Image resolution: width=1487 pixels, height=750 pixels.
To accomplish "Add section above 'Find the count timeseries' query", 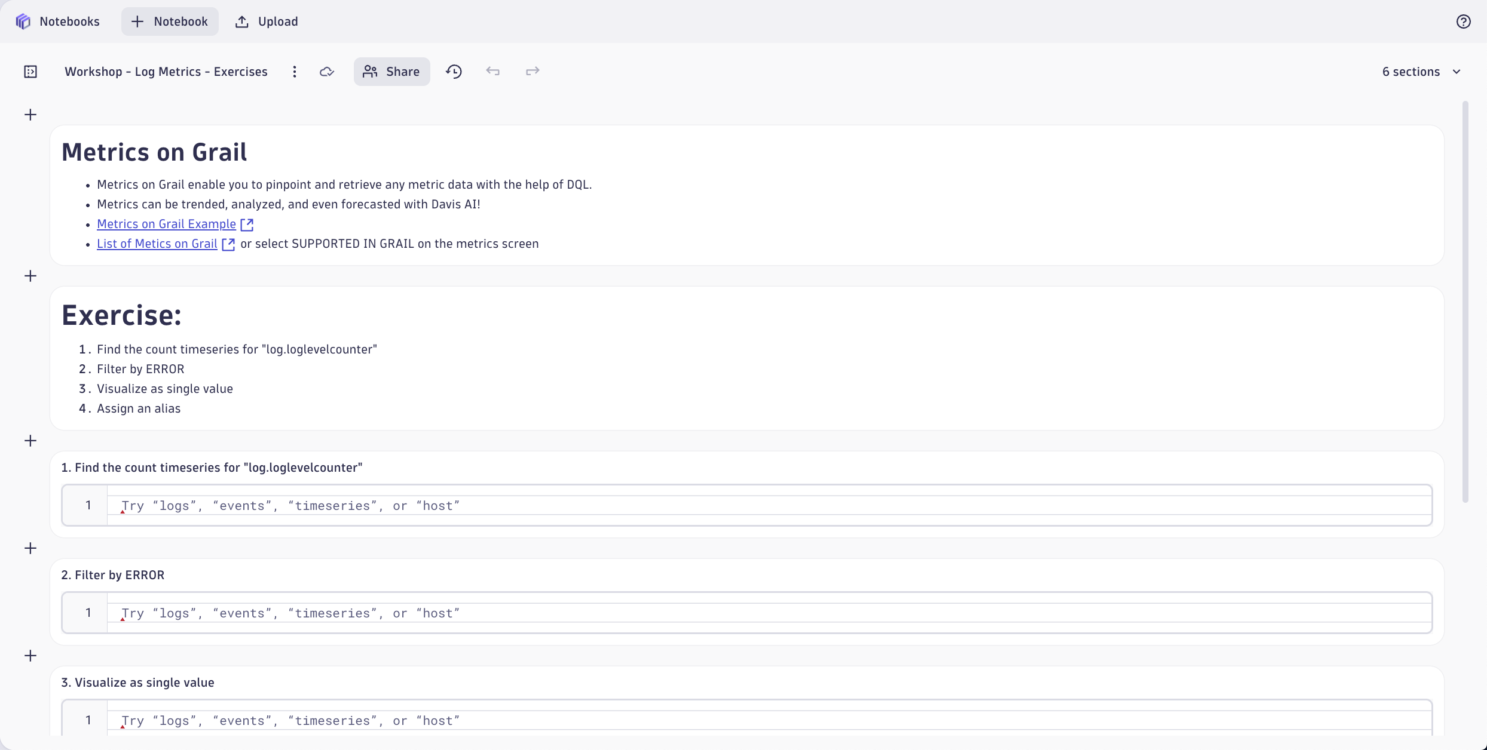I will (30, 441).
